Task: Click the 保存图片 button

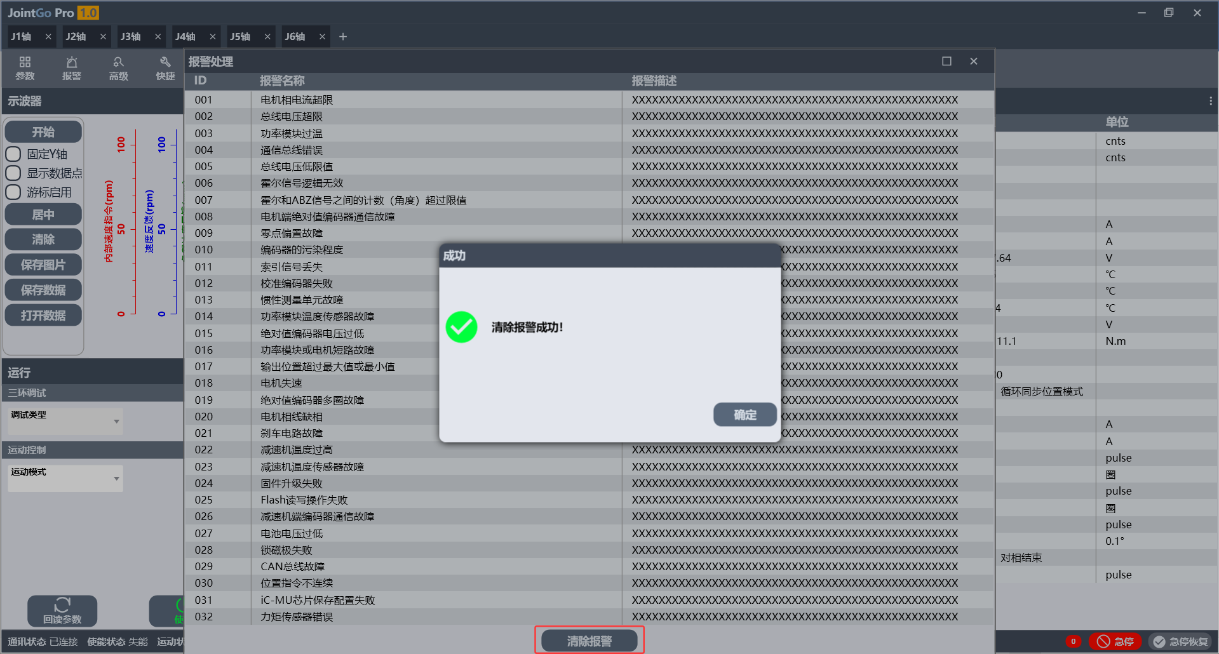Action: pos(43,265)
